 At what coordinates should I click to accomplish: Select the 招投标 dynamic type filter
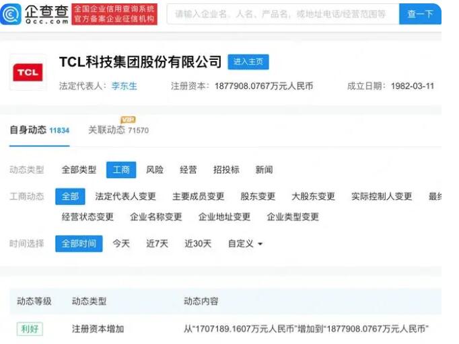pos(226,170)
